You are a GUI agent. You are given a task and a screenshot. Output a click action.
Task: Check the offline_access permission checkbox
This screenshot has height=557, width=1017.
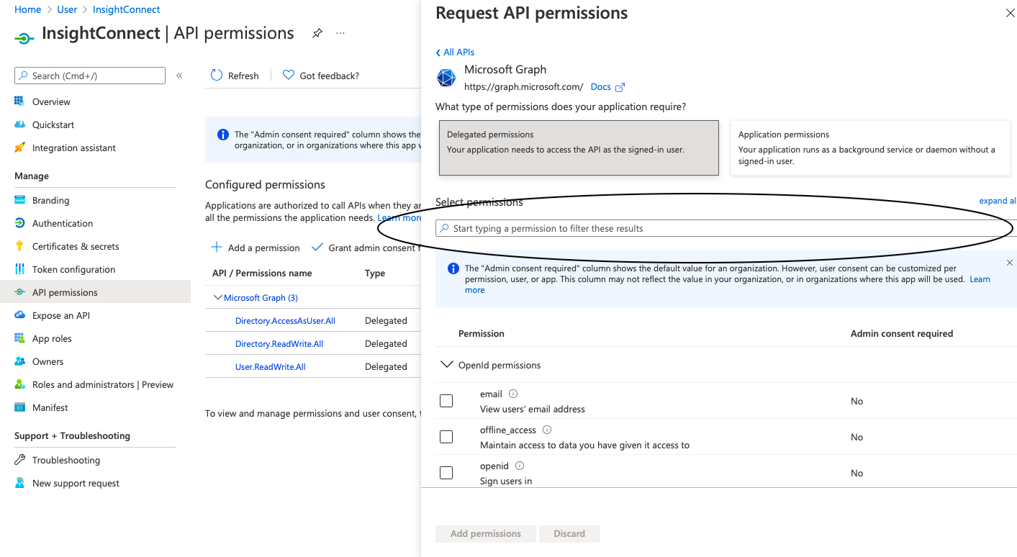tap(446, 437)
